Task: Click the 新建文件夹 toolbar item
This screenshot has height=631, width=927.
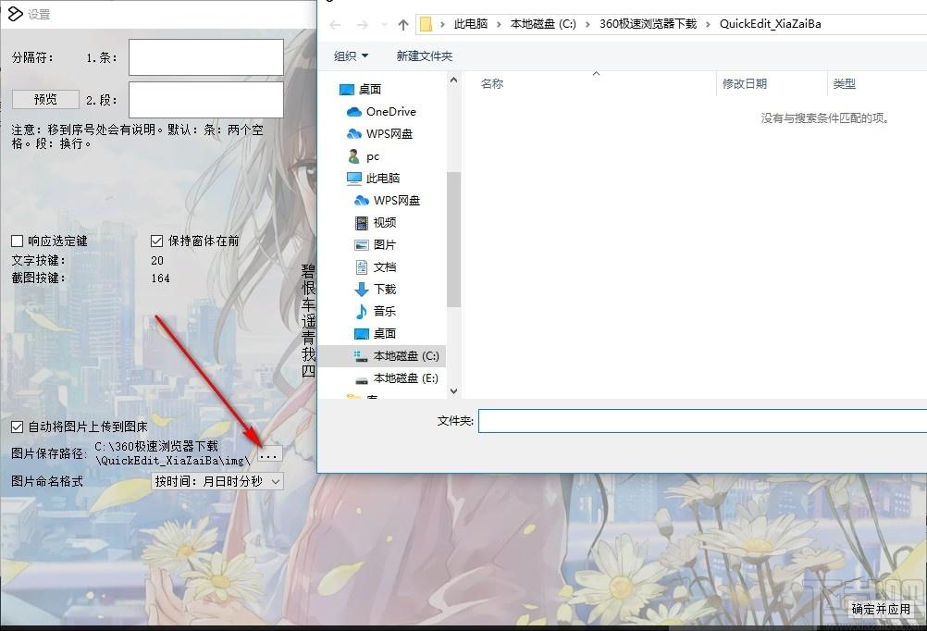Action: pos(424,56)
